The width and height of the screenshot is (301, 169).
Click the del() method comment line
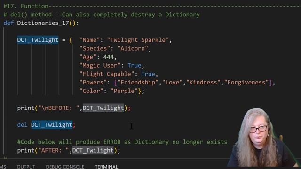102,15
